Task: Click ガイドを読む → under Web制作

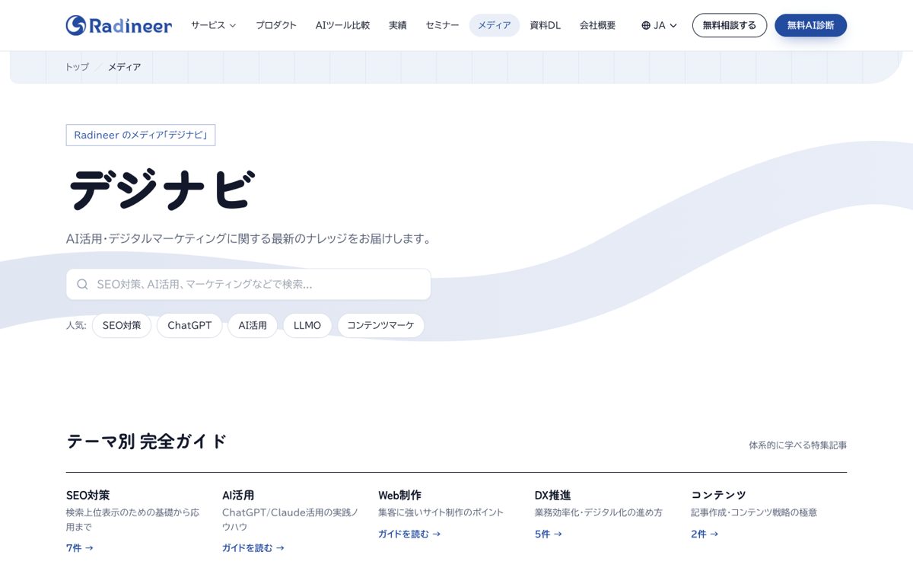Action: pos(409,534)
